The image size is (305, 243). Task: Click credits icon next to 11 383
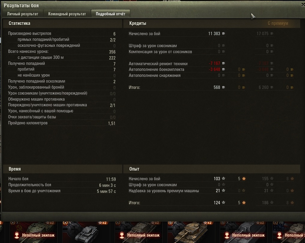click(x=224, y=33)
